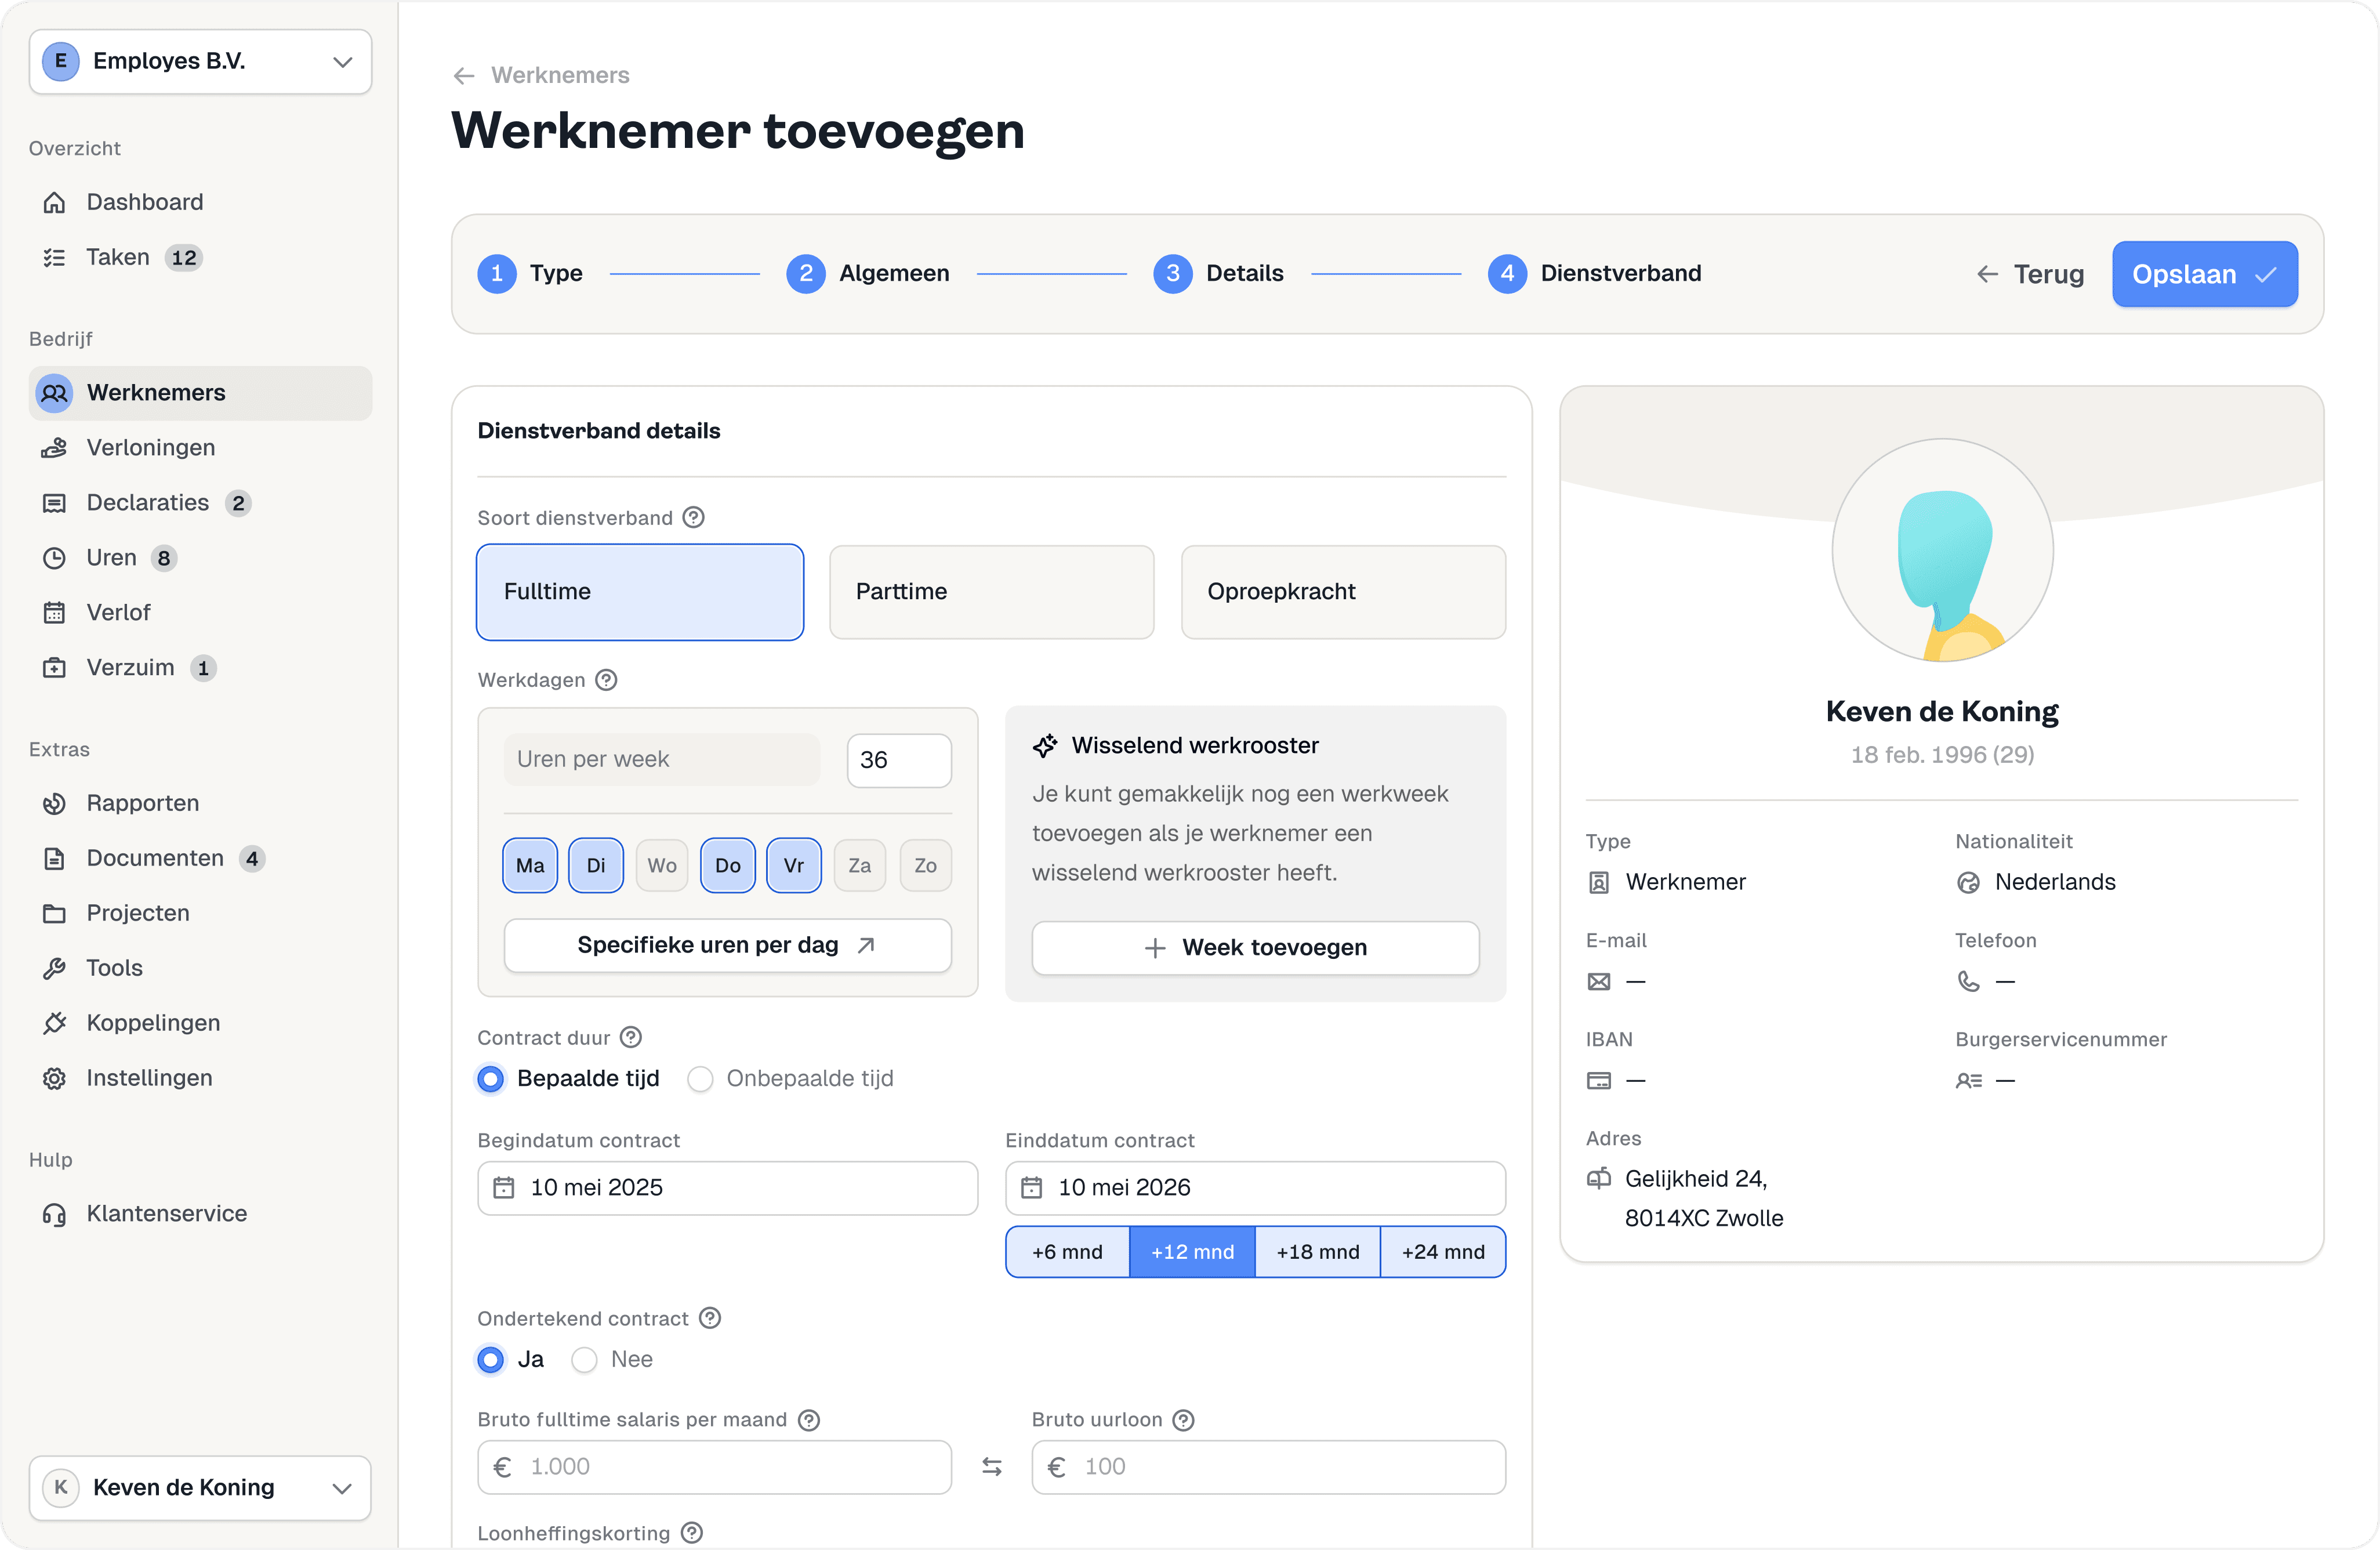Click help icon next to Soort dienstverband

[693, 517]
